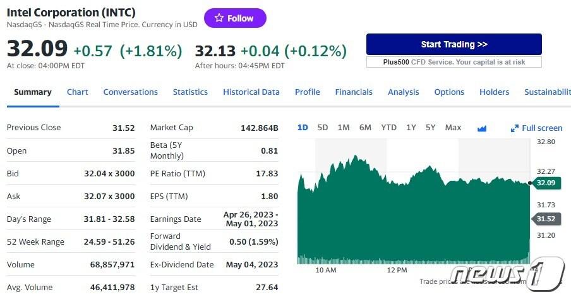
Task: Set the chart range to YTD
Action: click(388, 128)
